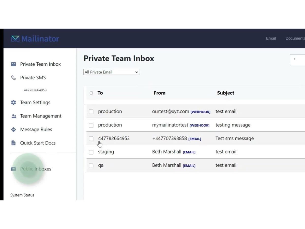Toggle the select-all checkbox in table header
Screen dimensions: 305x229
pyautogui.click(x=91, y=93)
